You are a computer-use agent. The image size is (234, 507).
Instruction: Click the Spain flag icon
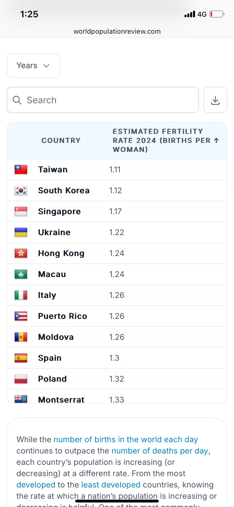click(x=21, y=358)
